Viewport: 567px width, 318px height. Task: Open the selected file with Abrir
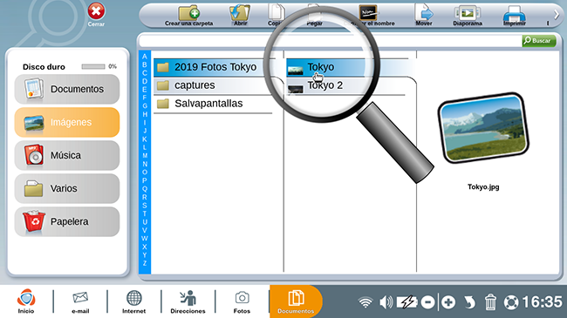pyautogui.click(x=240, y=13)
